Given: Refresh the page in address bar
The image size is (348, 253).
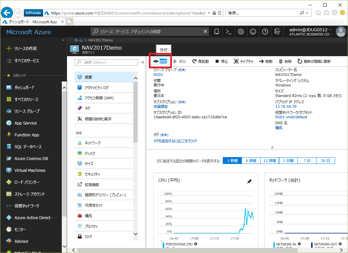Looking at the screenshot, I should [x=220, y=13].
